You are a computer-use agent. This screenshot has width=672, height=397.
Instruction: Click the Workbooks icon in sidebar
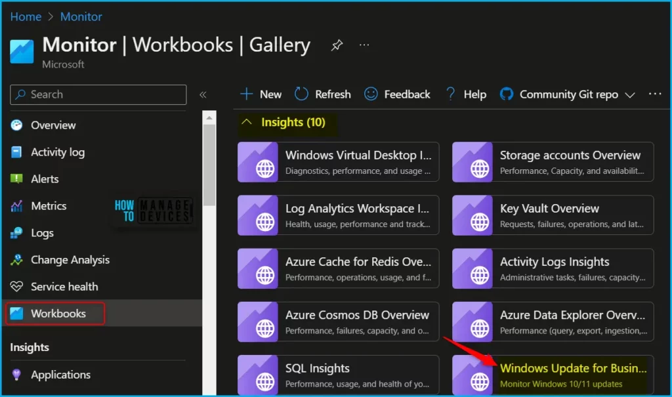[x=16, y=314]
